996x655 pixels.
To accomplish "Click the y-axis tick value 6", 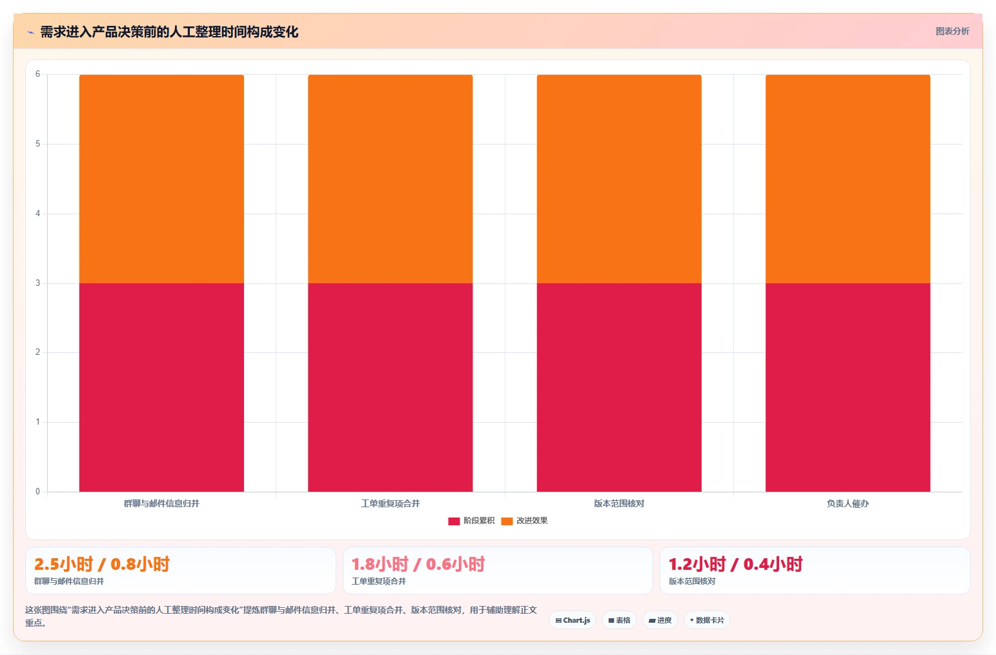I will click(37, 74).
